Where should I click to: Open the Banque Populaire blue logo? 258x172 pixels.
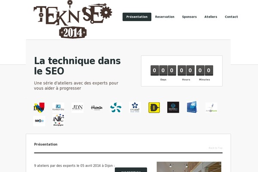tap(192, 107)
